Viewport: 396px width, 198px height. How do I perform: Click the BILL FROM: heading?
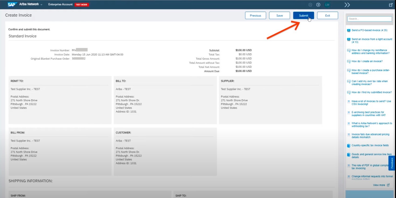(x=18, y=133)
